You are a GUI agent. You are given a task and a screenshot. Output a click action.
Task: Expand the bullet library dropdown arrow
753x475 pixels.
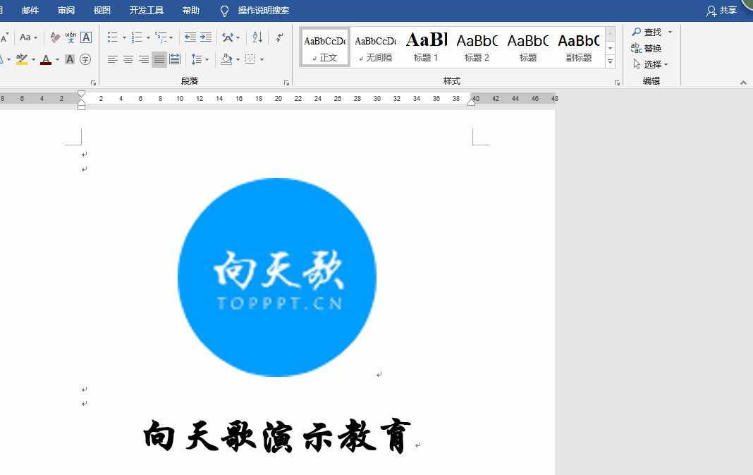pyautogui.click(x=124, y=37)
